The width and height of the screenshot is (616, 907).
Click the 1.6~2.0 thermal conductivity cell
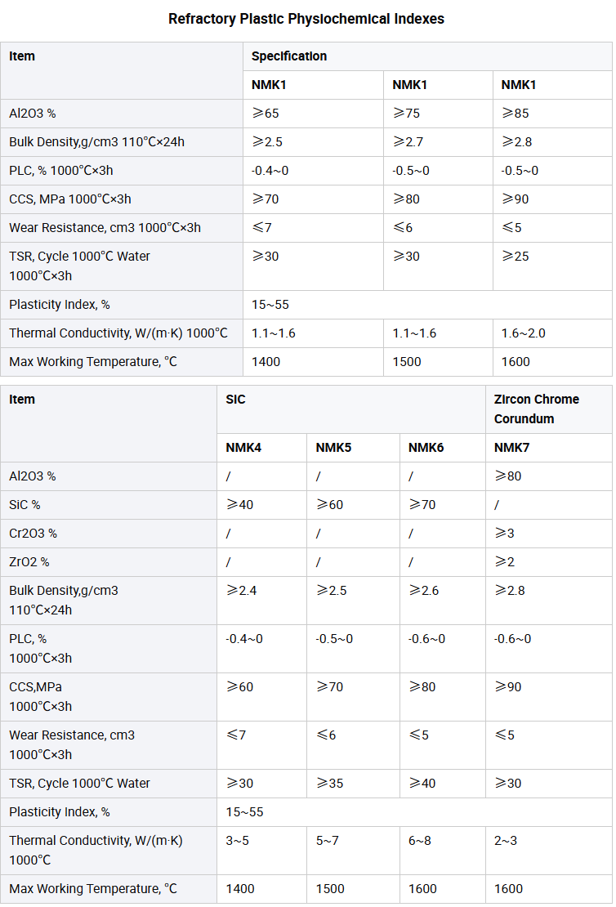(x=552, y=333)
